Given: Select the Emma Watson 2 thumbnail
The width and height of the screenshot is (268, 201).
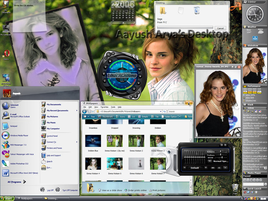Looking at the screenshot, I should pyautogui.click(x=136, y=141).
